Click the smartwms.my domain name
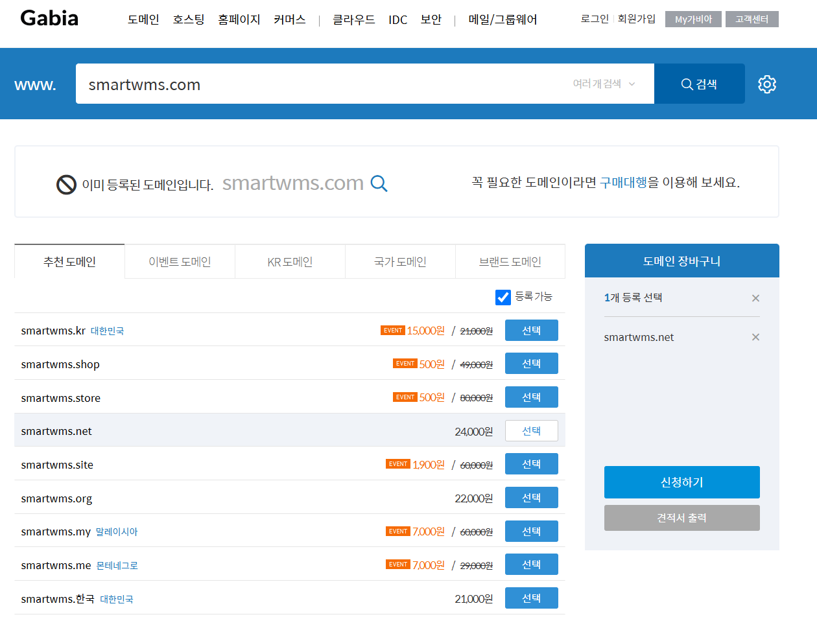This screenshot has width=817, height=619. (x=56, y=532)
